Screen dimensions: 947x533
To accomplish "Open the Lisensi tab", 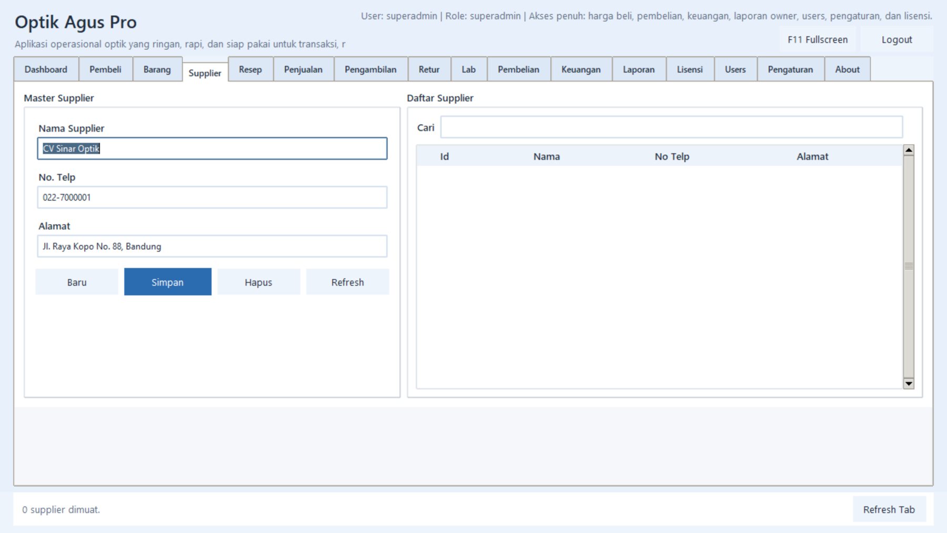I will point(689,69).
